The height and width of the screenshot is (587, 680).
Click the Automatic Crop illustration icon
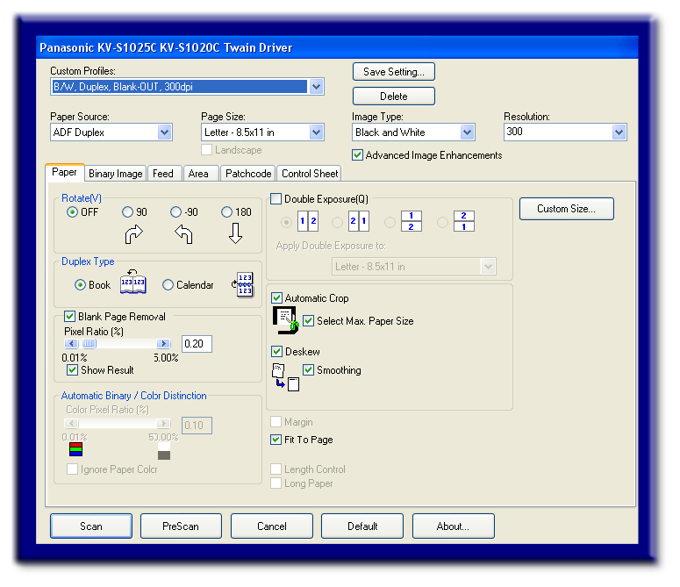pos(286,320)
